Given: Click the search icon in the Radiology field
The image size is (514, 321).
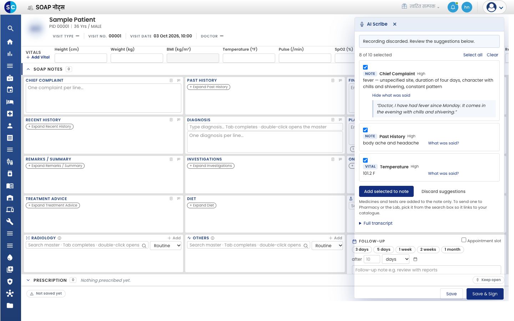Looking at the screenshot, I should point(144,246).
